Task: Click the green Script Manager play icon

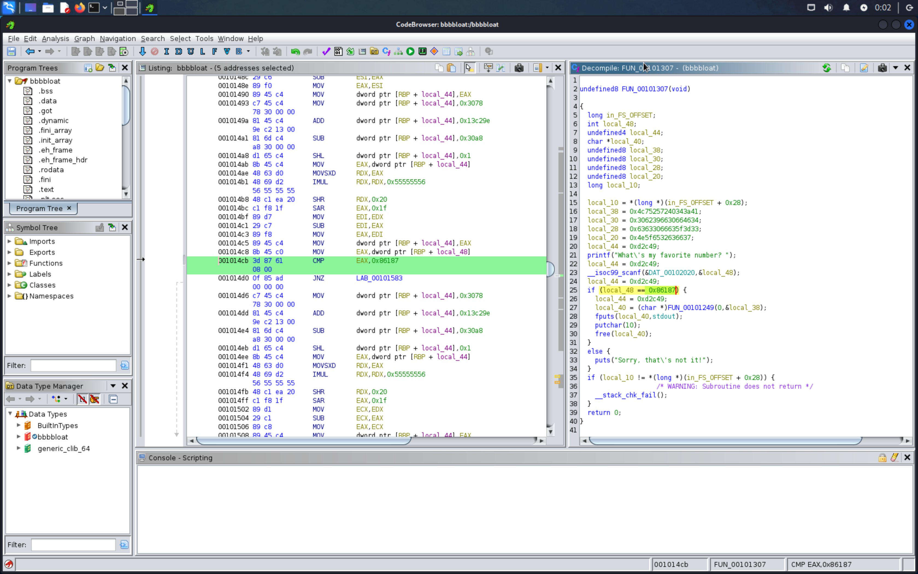Action: click(x=410, y=51)
